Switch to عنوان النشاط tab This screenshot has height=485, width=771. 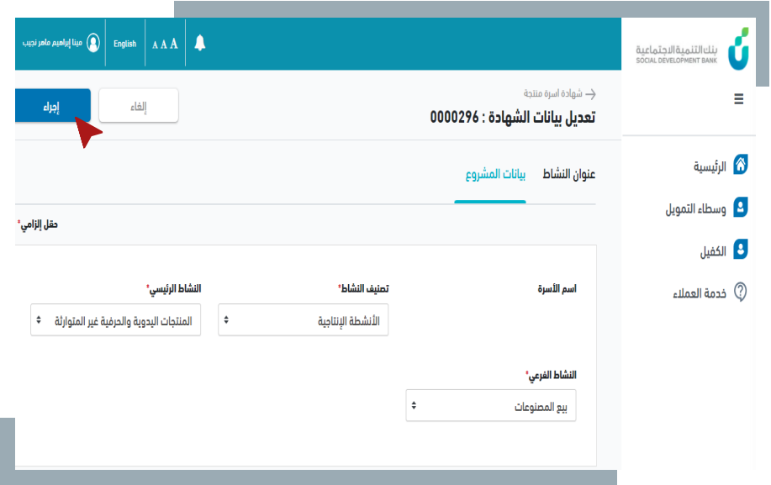[x=569, y=174]
